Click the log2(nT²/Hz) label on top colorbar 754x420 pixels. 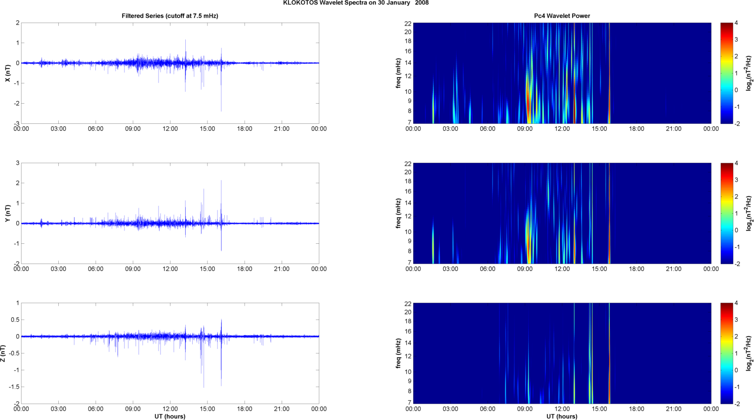749,73
